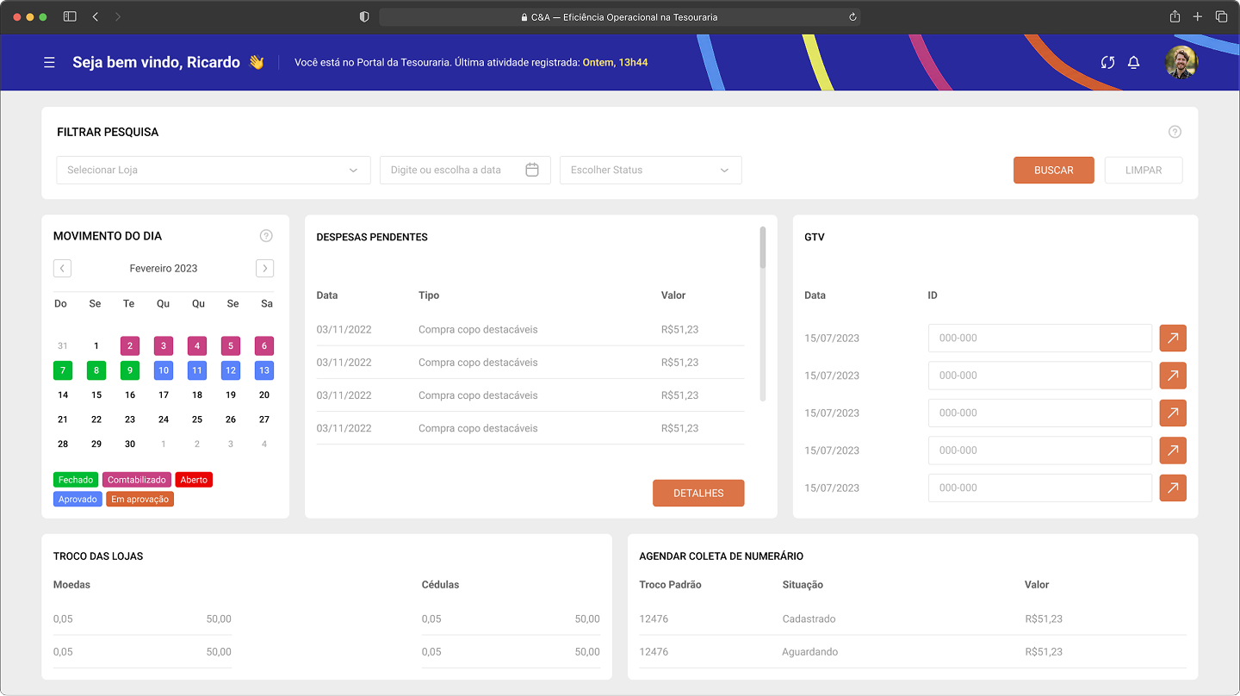Image resolution: width=1240 pixels, height=696 pixels.
Task: Click third GTV ID input field
Action: click(1040, 413)
